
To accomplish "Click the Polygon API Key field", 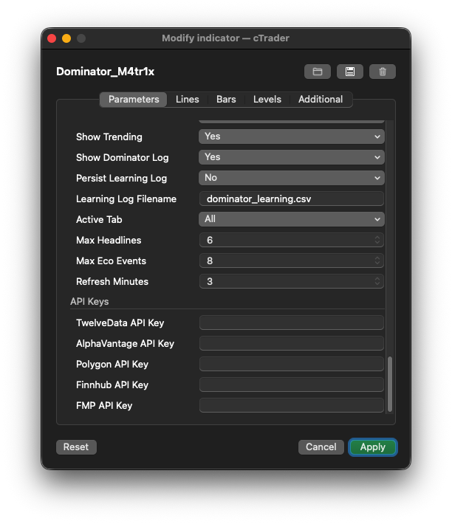I will (292, 365).
